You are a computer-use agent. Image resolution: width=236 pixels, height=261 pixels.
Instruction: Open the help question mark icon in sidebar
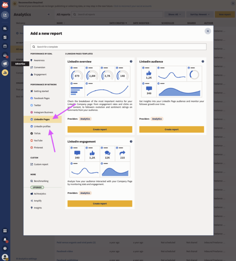click(x=5, y=248)
